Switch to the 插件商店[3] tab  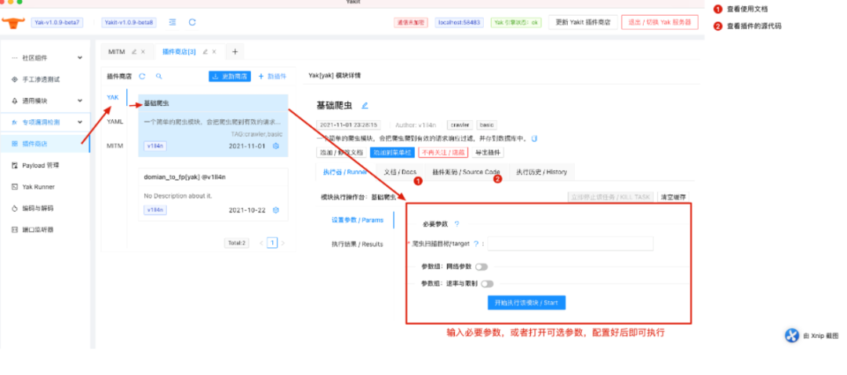point(179,52)
